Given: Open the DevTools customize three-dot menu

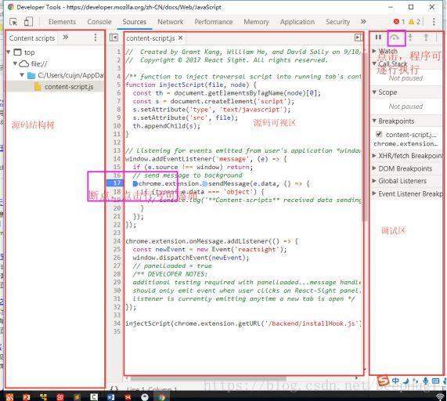Looking at the screenshot, I should [434, 22].
